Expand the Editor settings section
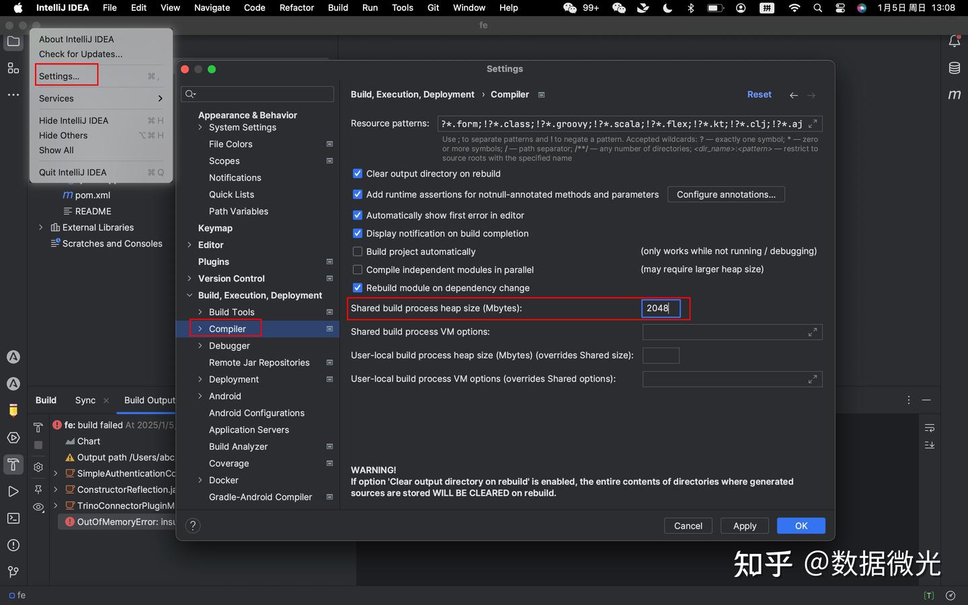Image resolution: width=968 pixels, height=605 pixels. [x=190, y=245]
